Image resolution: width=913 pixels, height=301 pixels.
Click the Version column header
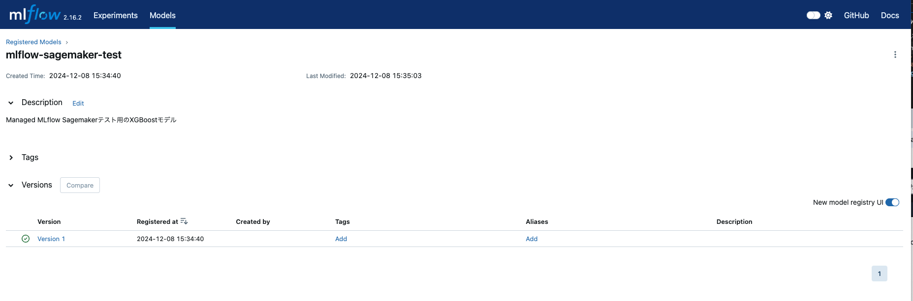click(x=49, y=221)
